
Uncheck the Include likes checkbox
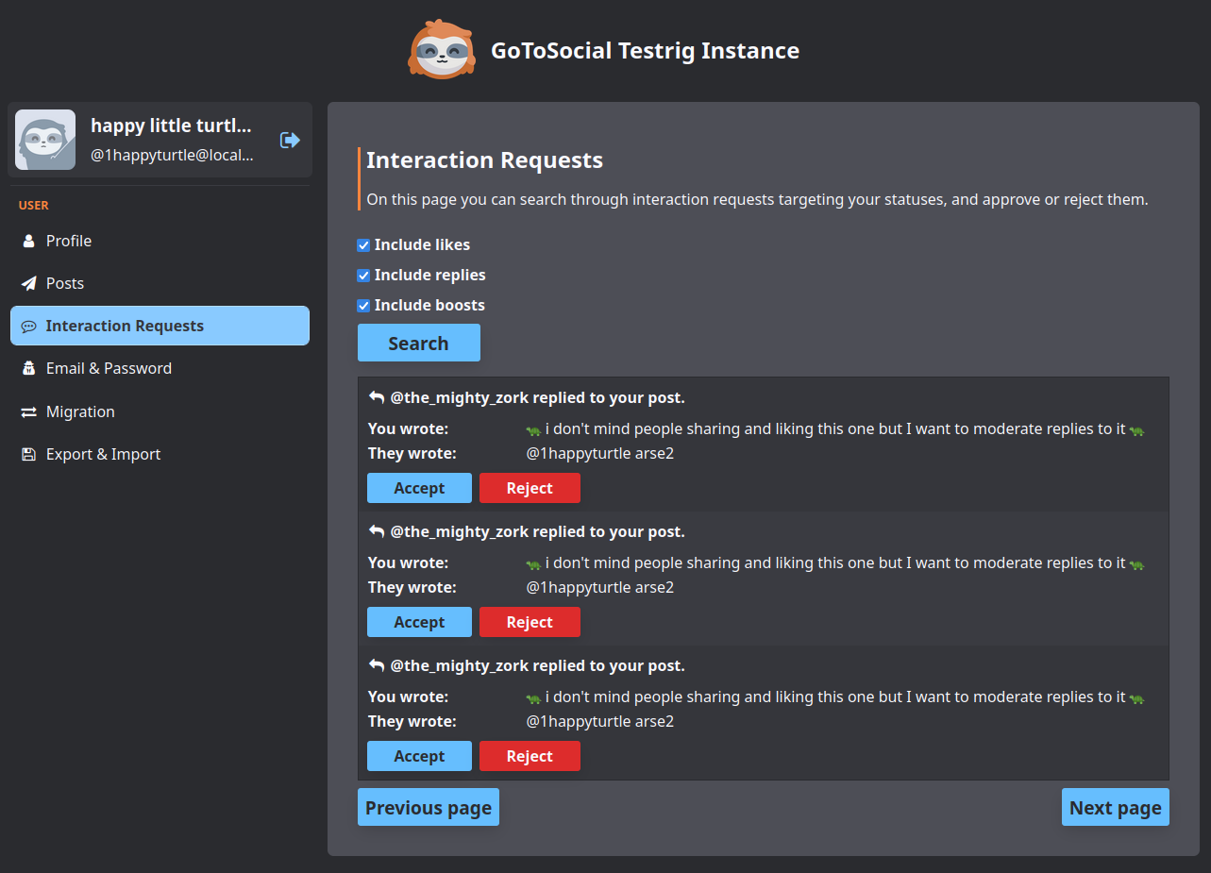[x=363, y=245]
